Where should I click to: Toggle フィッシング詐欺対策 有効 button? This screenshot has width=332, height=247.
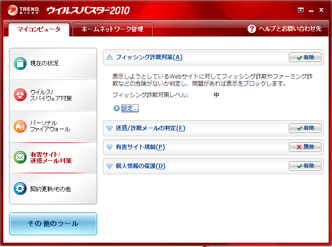pyautogui.click(x=305, y=57)
